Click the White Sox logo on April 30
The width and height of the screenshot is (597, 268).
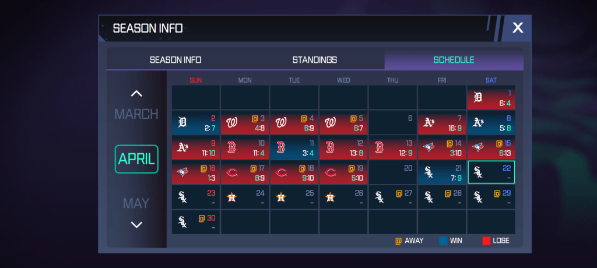pyautogui.click(x=182, y=223)
